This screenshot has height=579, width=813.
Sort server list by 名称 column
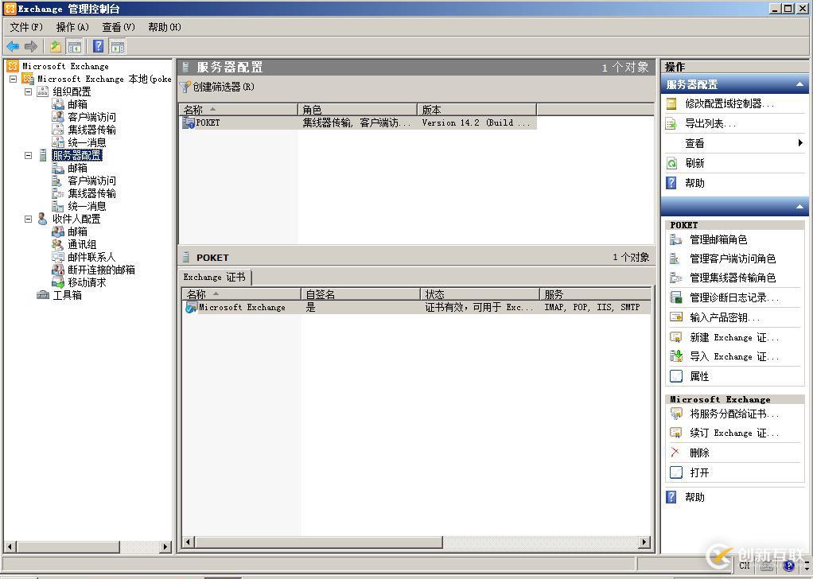[239, 110]
